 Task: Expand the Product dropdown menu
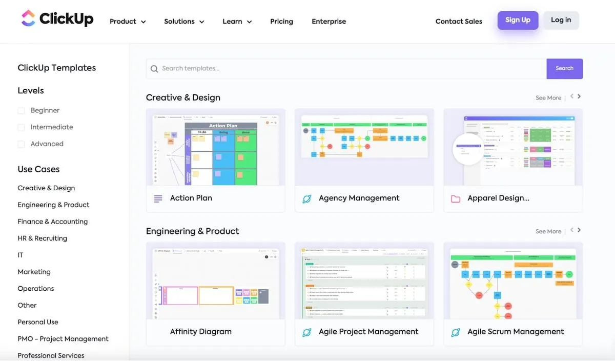coord(128,22)
